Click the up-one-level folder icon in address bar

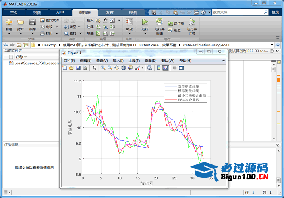point(19,45)
